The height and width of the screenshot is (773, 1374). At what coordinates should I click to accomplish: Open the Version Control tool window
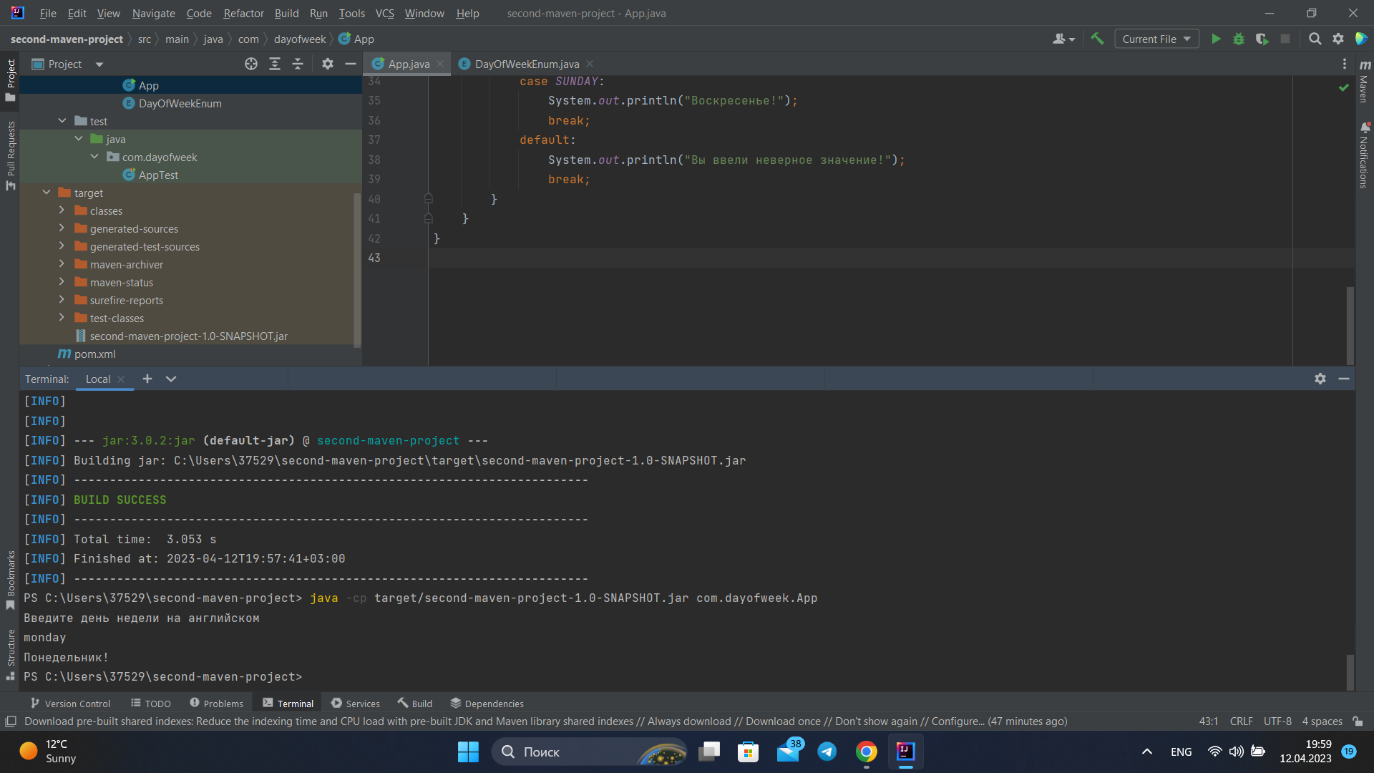coord(70,704)
